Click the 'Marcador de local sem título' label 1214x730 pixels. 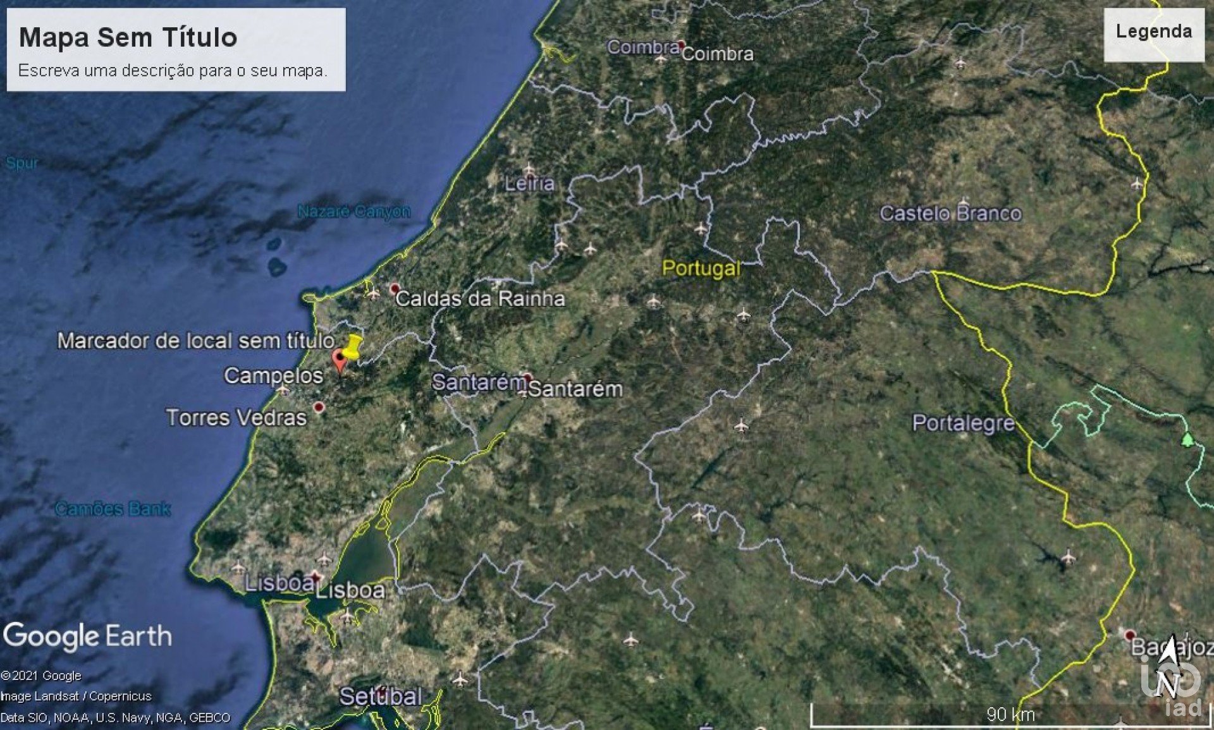195,341
